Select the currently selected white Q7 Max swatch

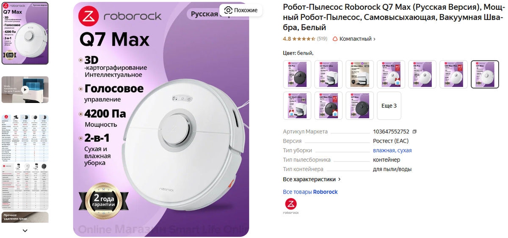tap(485, 75)
